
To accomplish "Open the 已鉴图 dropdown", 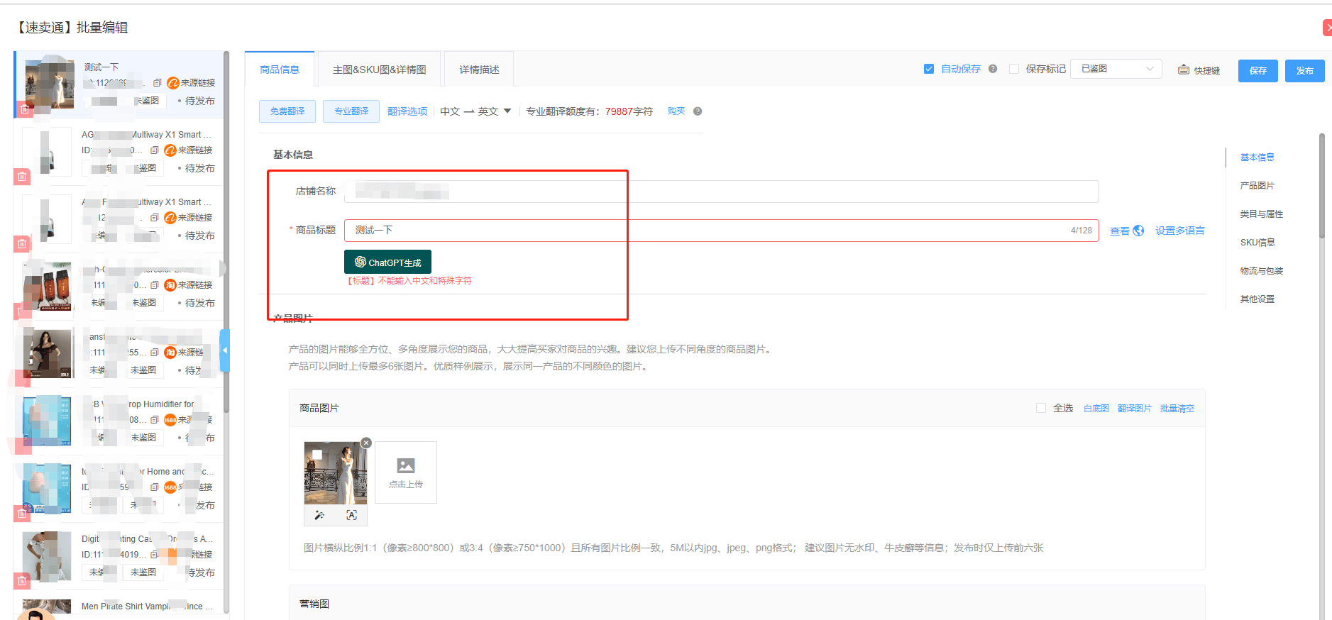I will 1116,69.
